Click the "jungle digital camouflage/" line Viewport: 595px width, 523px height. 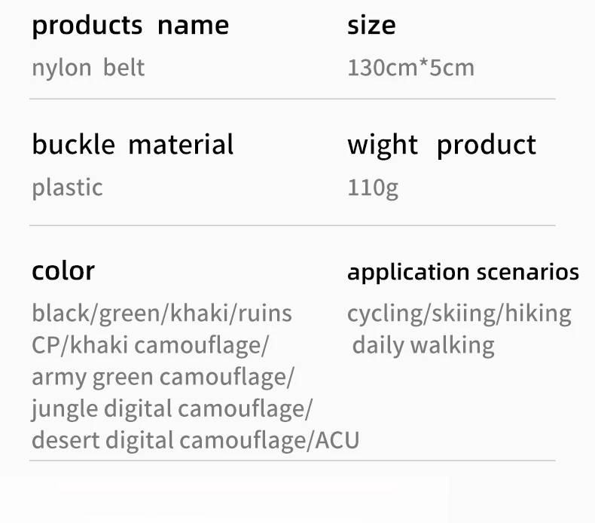click(x=172, y=408)
